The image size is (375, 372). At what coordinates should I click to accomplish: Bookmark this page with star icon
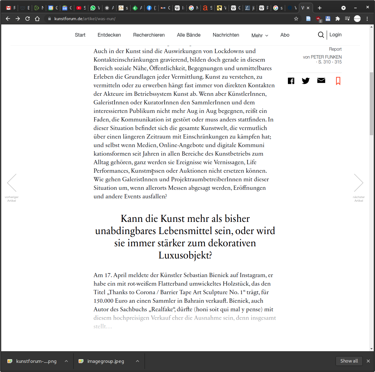296,19
